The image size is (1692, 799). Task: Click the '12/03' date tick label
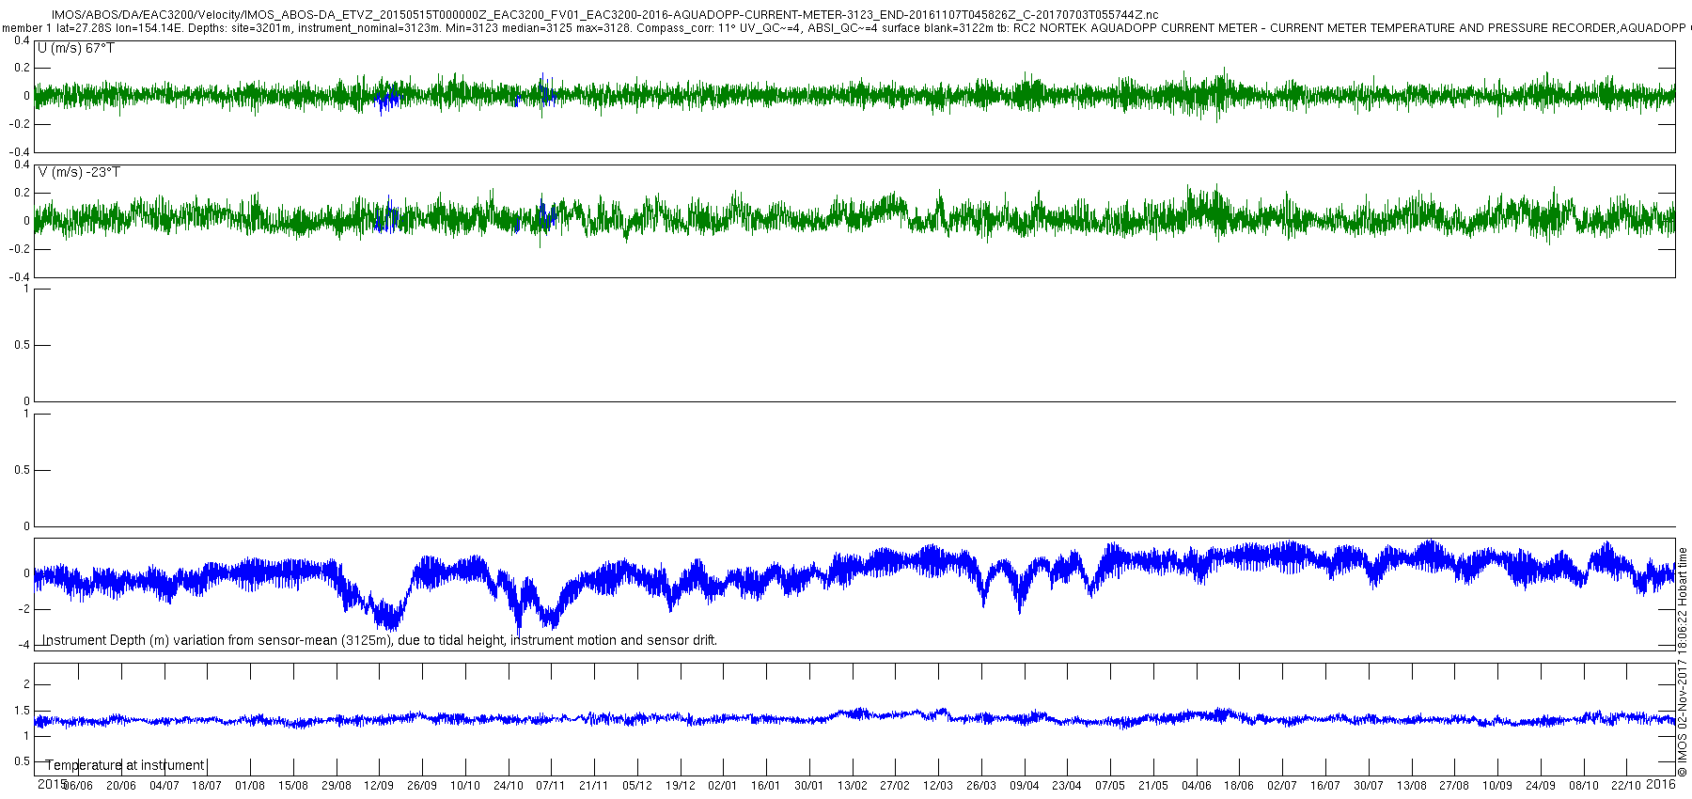tap(938, 786)
